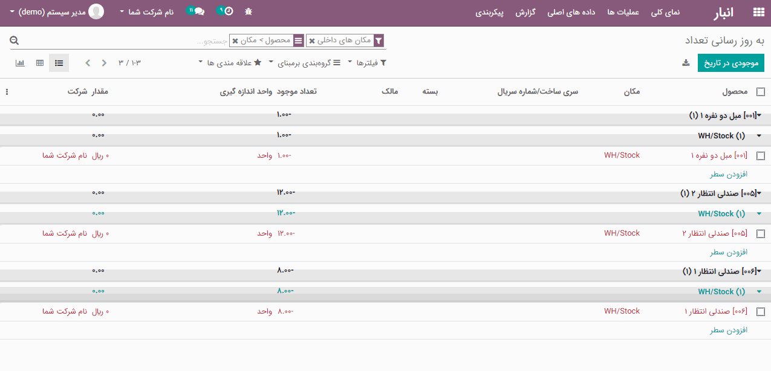The height and width of the screenshot is (371, 771).
Task: Switch to pivot table view
Action: (x=39, y=63)
